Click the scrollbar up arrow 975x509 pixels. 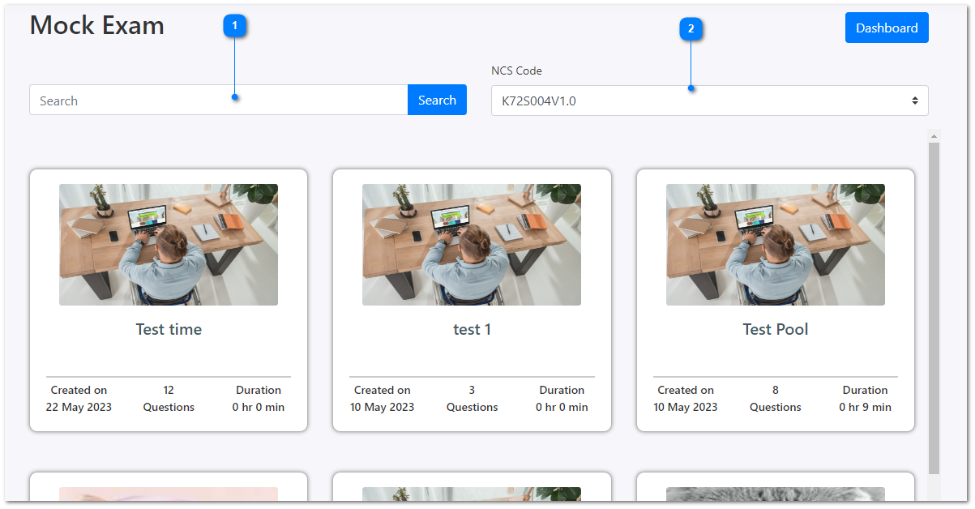[x=934, y=136]
